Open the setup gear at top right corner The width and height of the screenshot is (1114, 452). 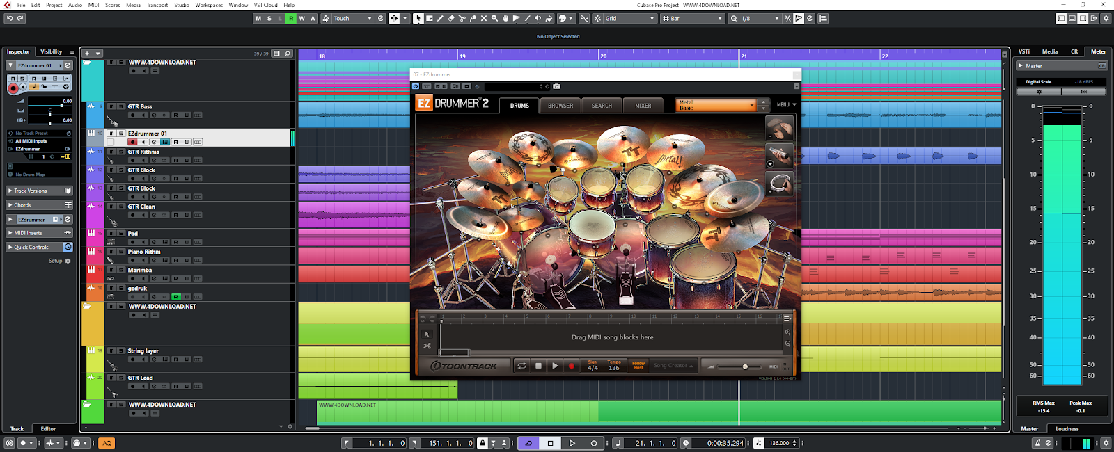click(1106, 19)
